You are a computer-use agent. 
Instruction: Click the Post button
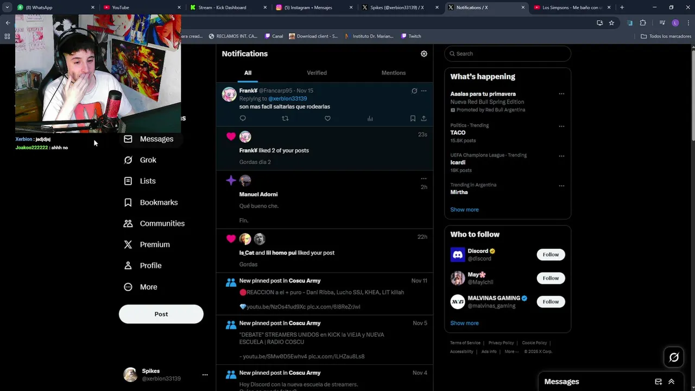coord(161,314)
